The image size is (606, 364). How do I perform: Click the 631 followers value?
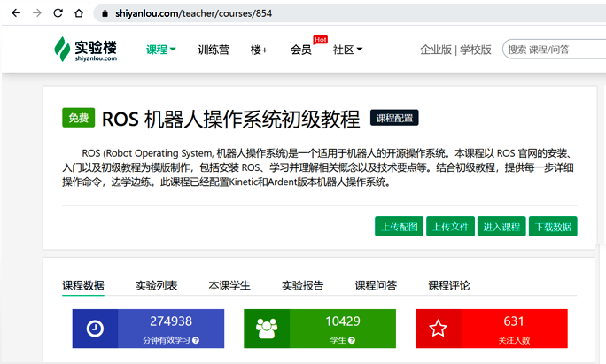click(x=514, y=321)
